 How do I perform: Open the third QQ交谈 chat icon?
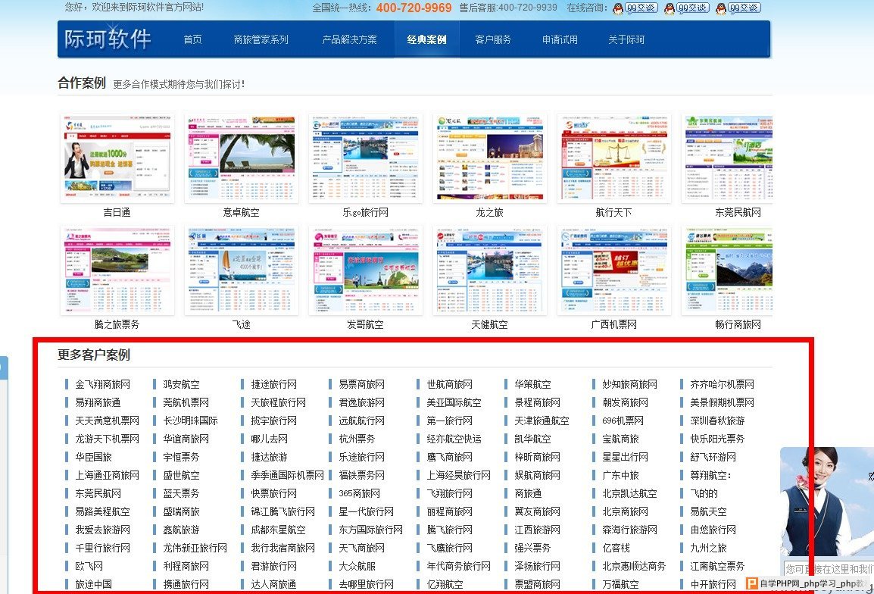coord(738,8)
